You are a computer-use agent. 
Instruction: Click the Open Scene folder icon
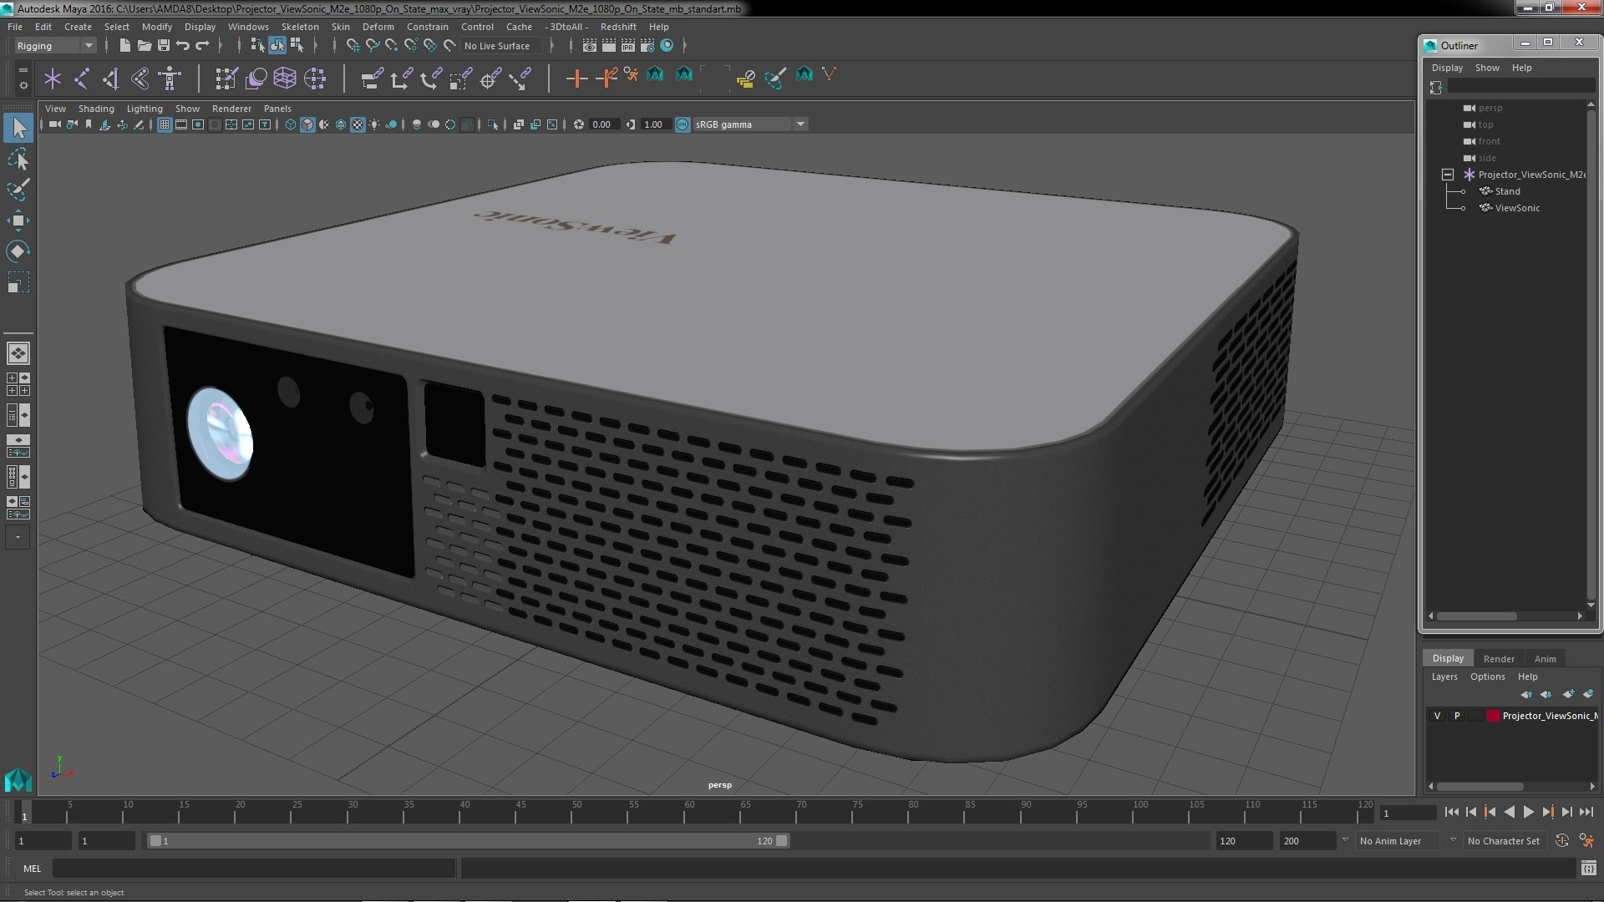[x=144, y=45]
